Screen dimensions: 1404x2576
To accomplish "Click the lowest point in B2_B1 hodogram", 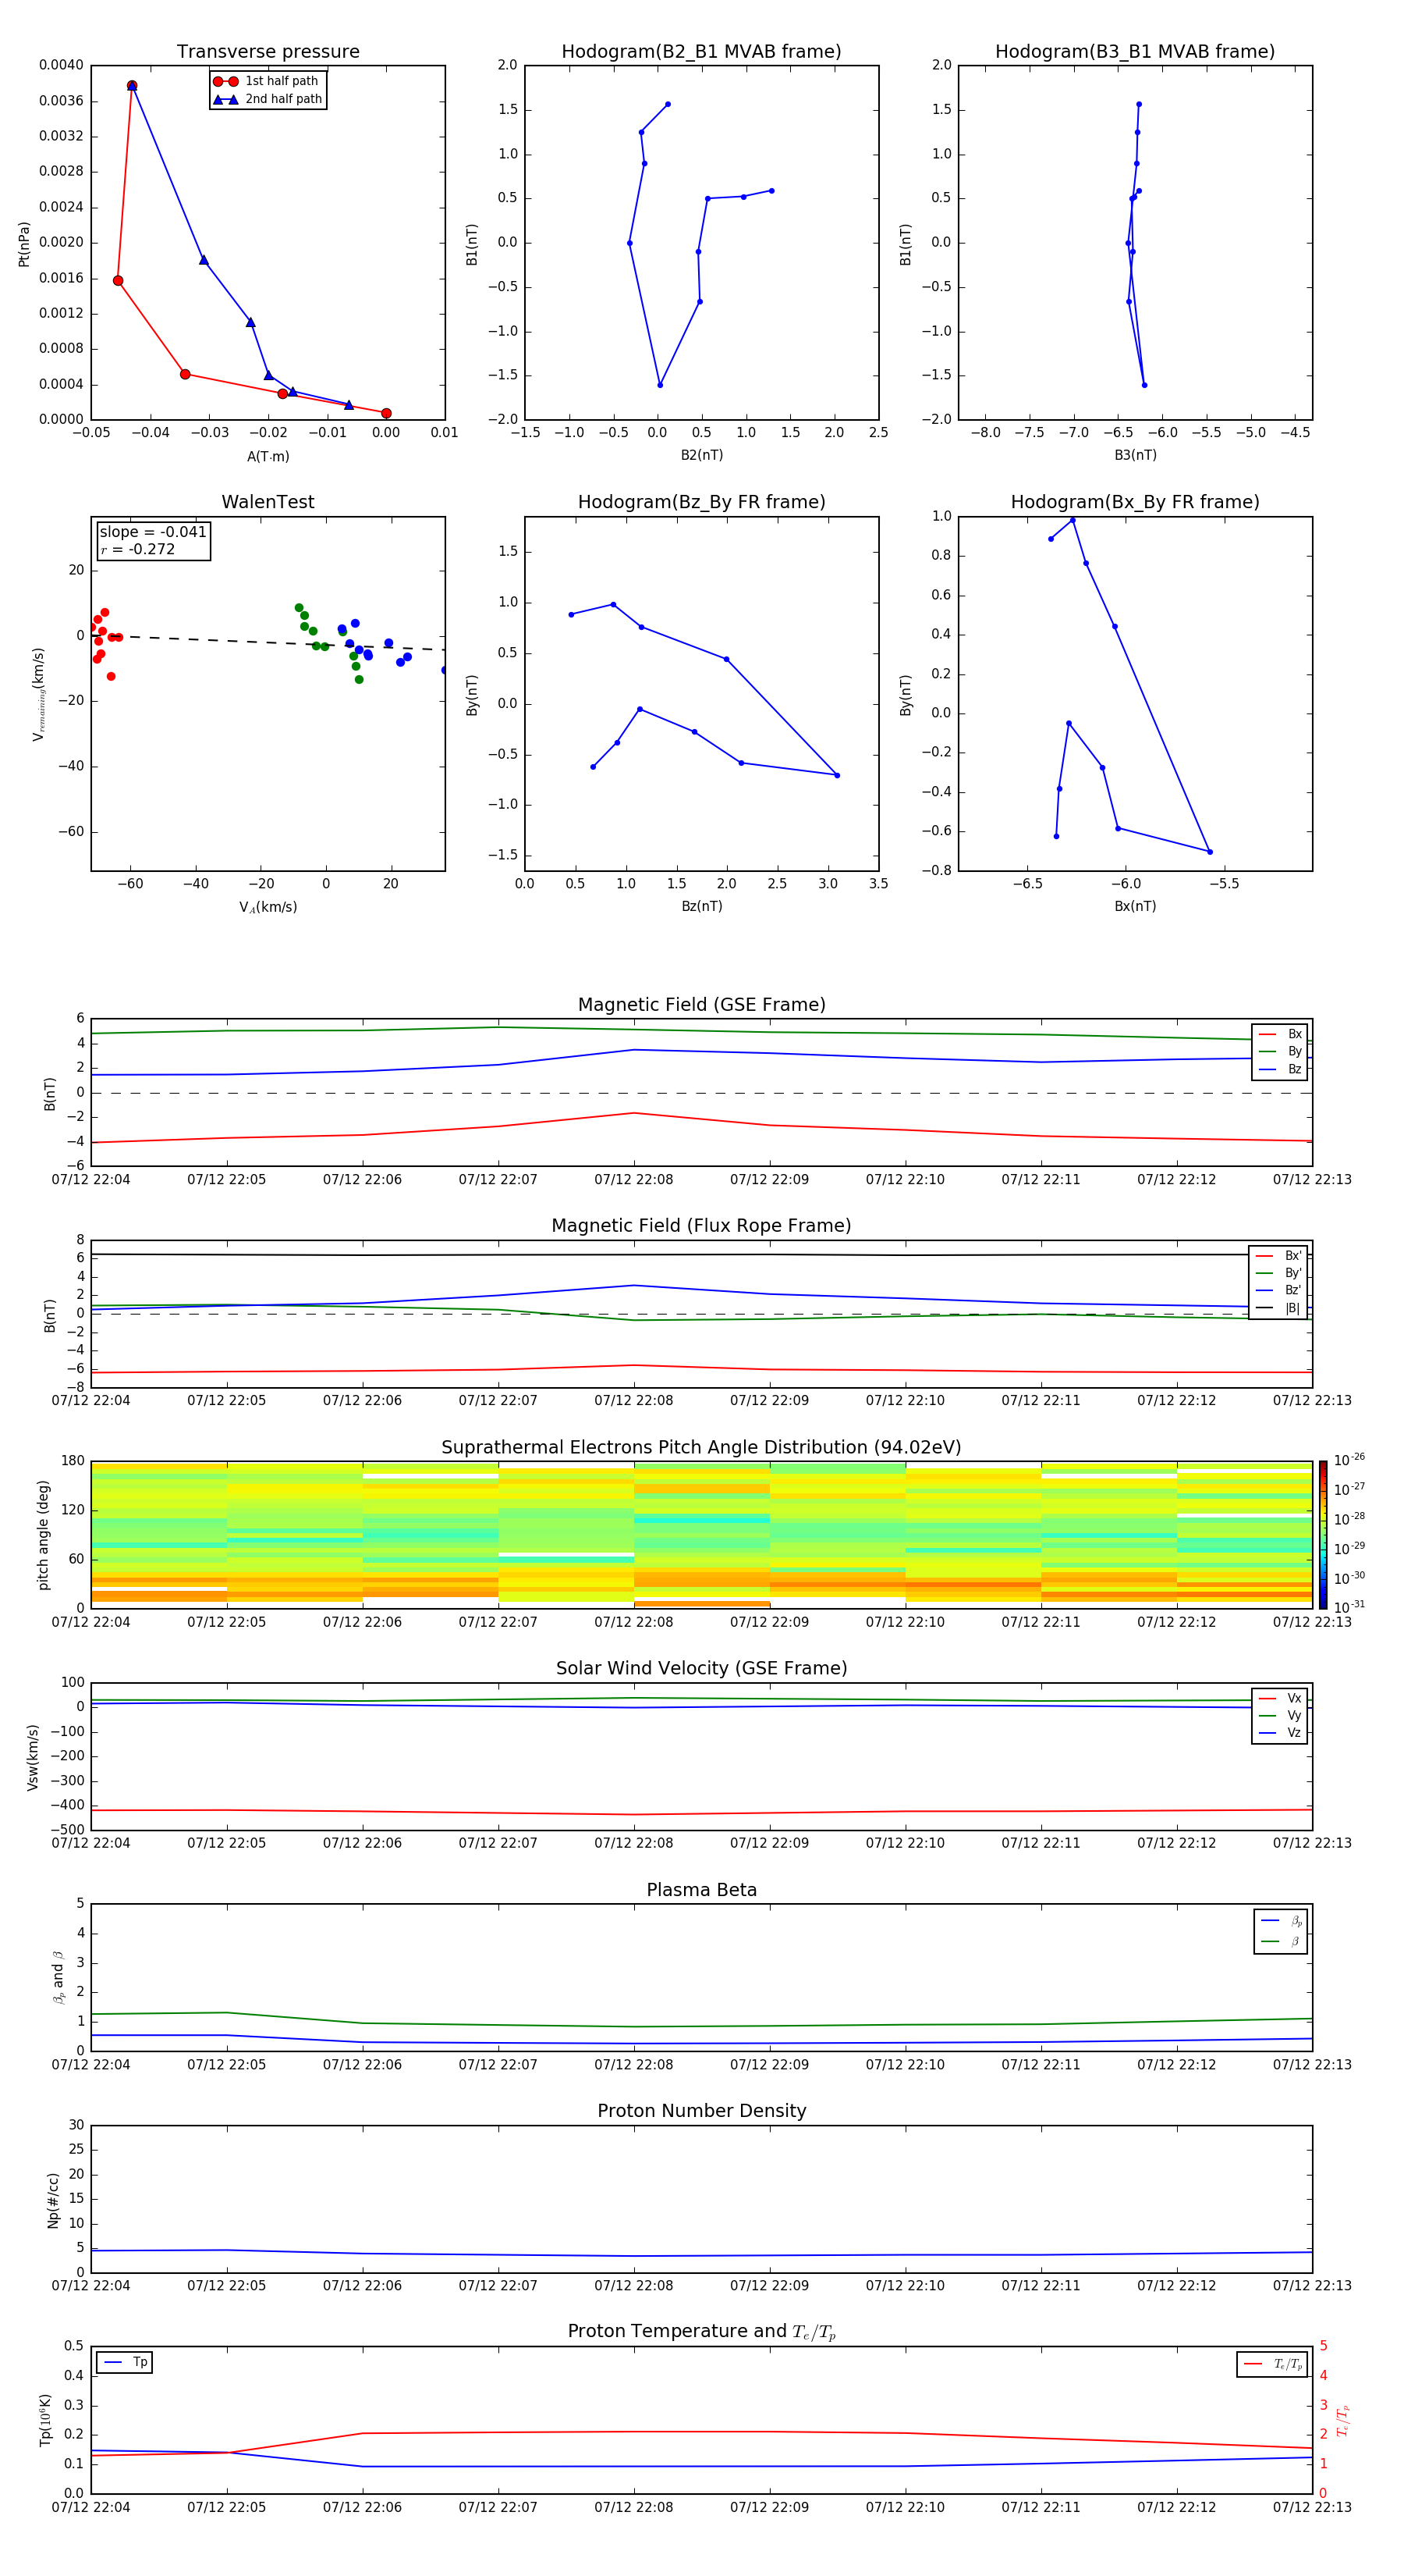I will tap(660, 385).
